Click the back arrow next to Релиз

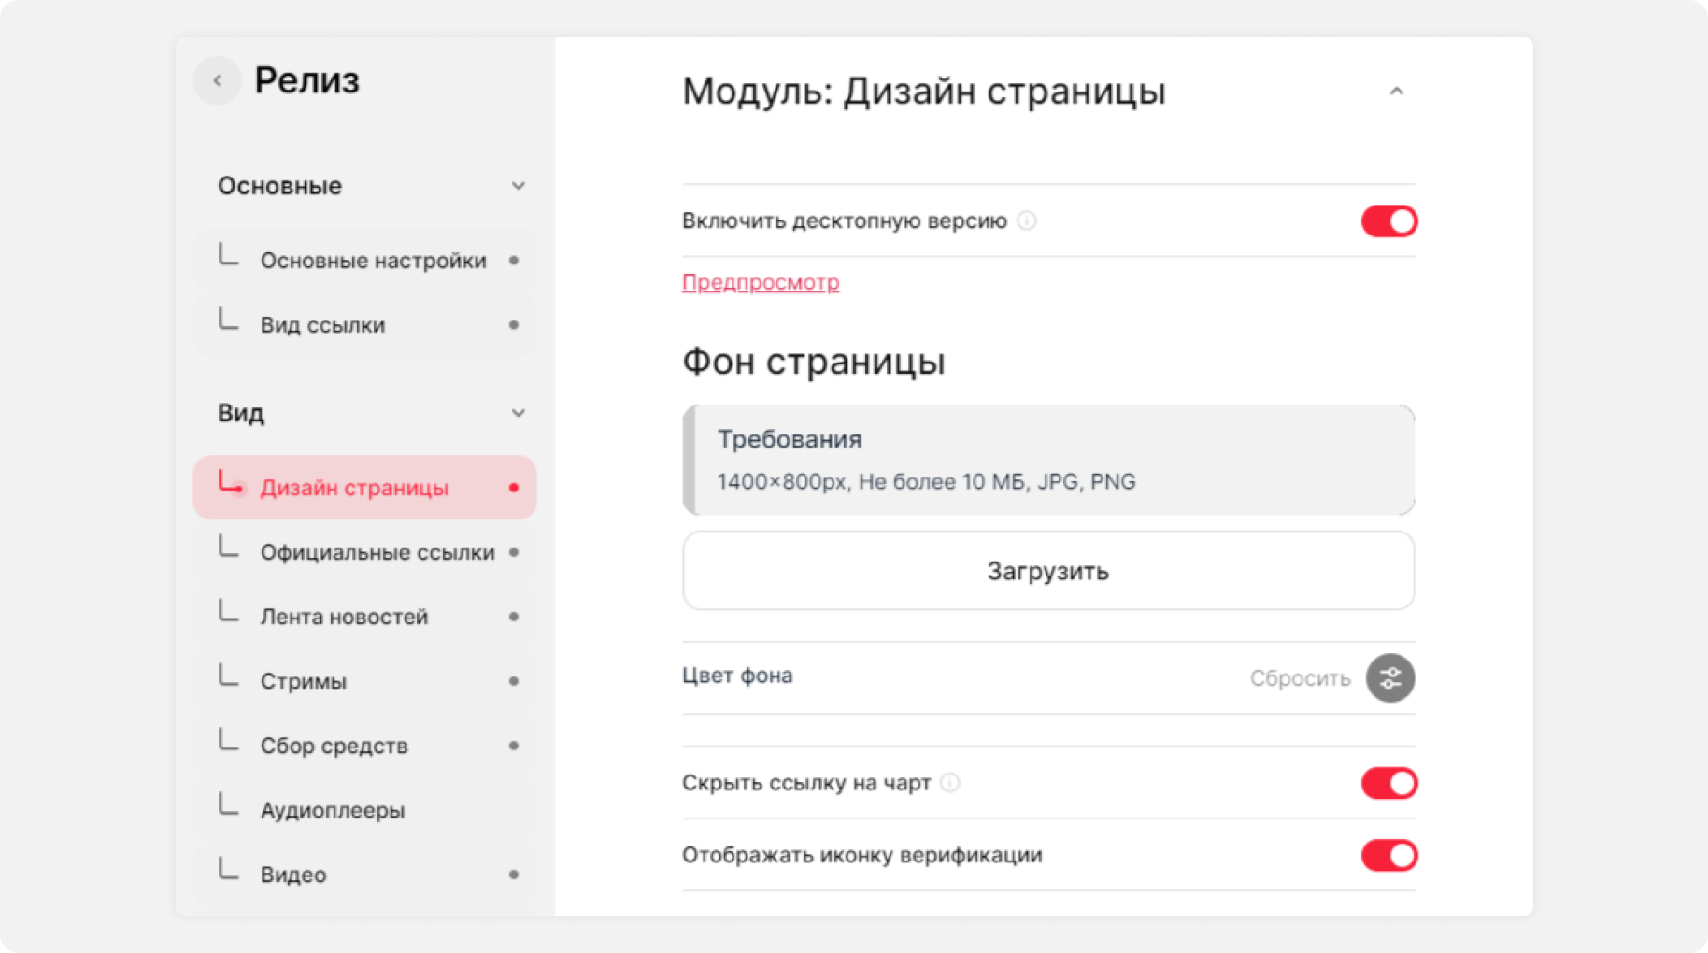(217, 80)
